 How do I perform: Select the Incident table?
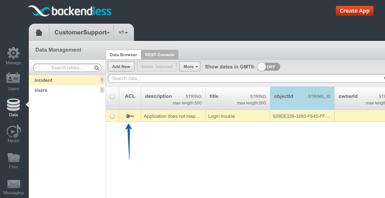[x=67, y=80]
